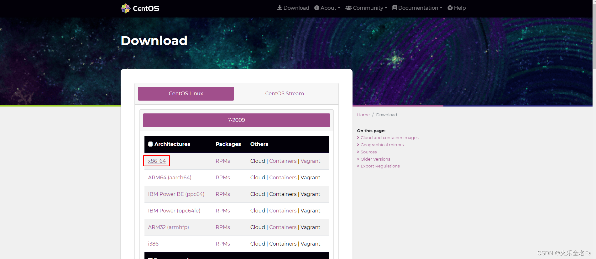Open Vagrant link in x86_64 row

click(310, 161)
